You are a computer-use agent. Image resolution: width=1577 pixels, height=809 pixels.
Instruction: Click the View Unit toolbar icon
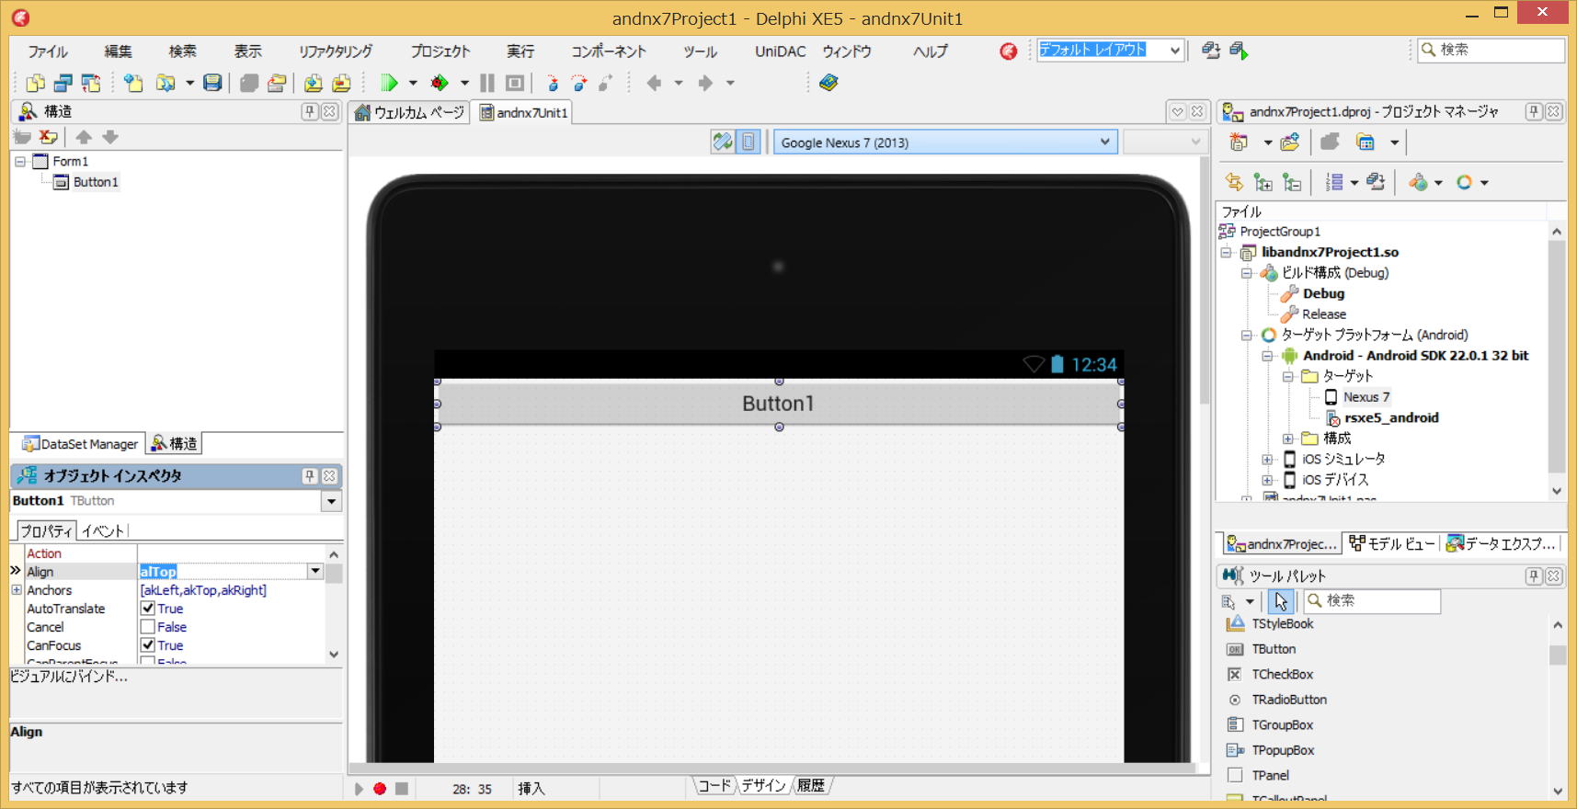(x=36, y=83)
